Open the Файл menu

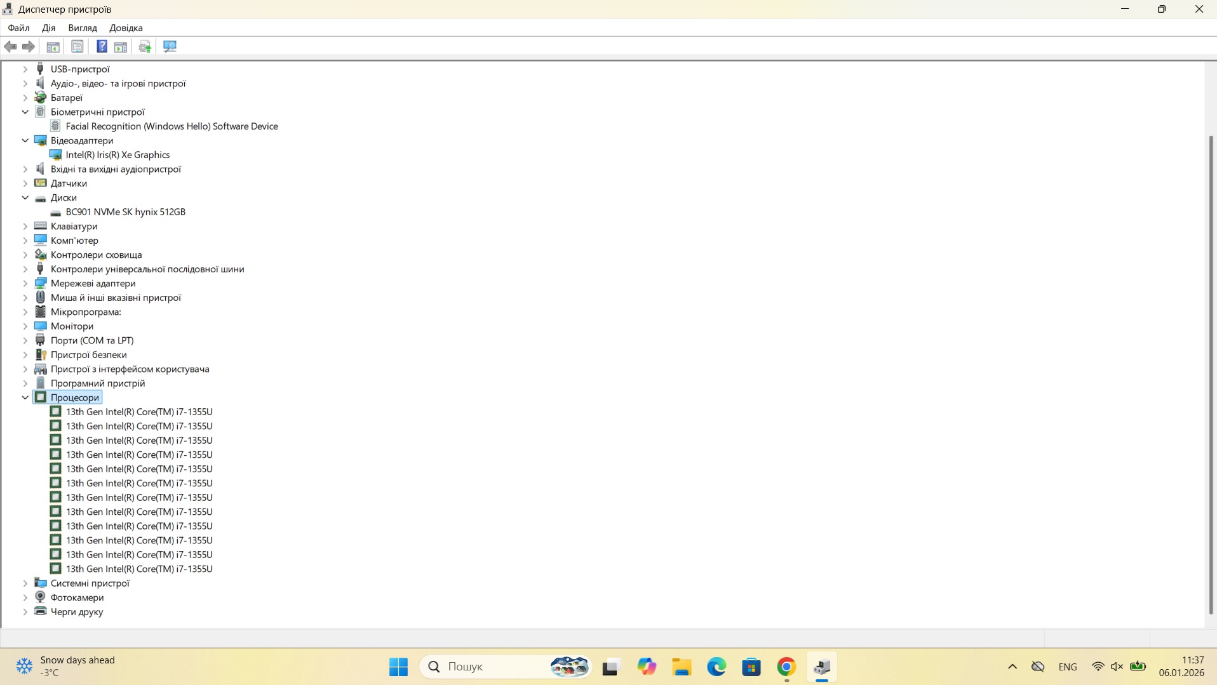[18, 28]
